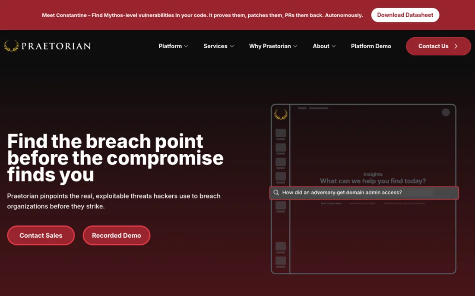Click the Contact Sales button

click(41, 235)
